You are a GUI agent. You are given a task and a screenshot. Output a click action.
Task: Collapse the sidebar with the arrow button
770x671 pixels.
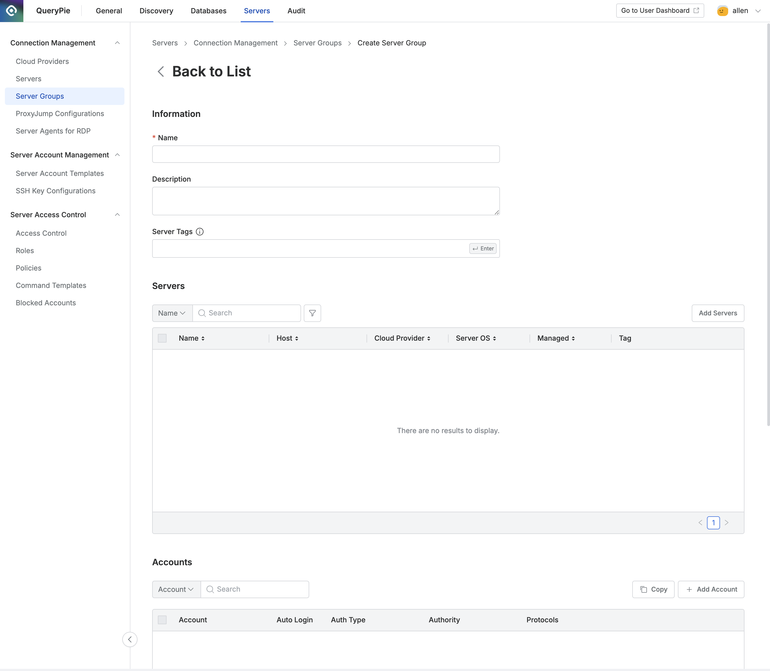(130, 639)
